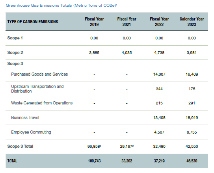Click the Scope 3 section label
The image size is (214, 173).
click(x=15, y=63)
